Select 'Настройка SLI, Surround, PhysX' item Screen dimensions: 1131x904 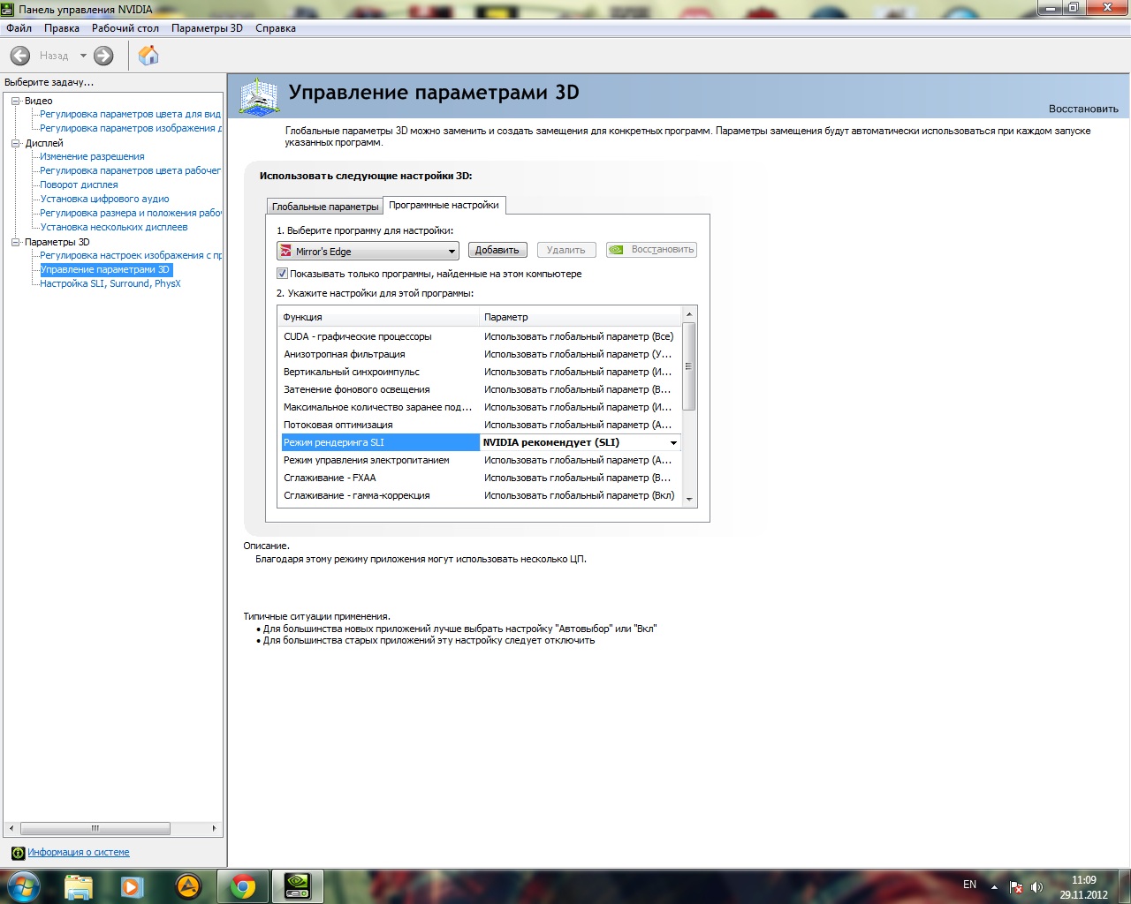(x=110, y=284)
